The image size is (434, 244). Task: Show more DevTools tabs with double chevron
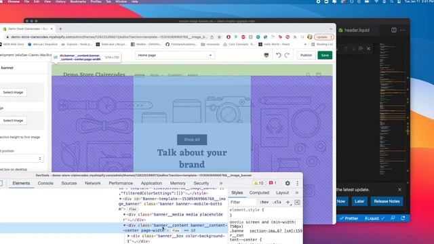[x=221, y=183]
